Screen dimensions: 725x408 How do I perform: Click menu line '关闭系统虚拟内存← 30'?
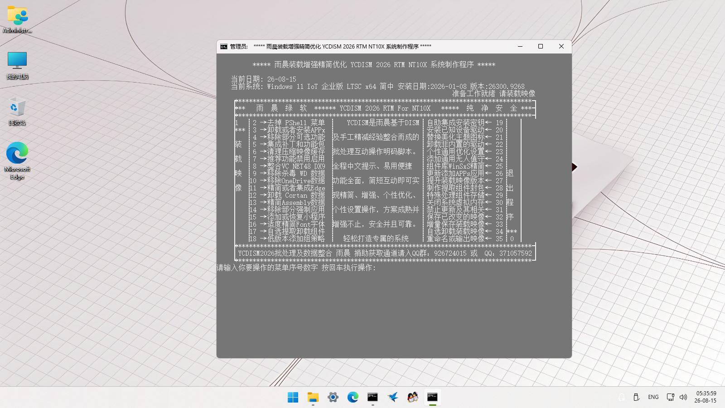(465, 203)
